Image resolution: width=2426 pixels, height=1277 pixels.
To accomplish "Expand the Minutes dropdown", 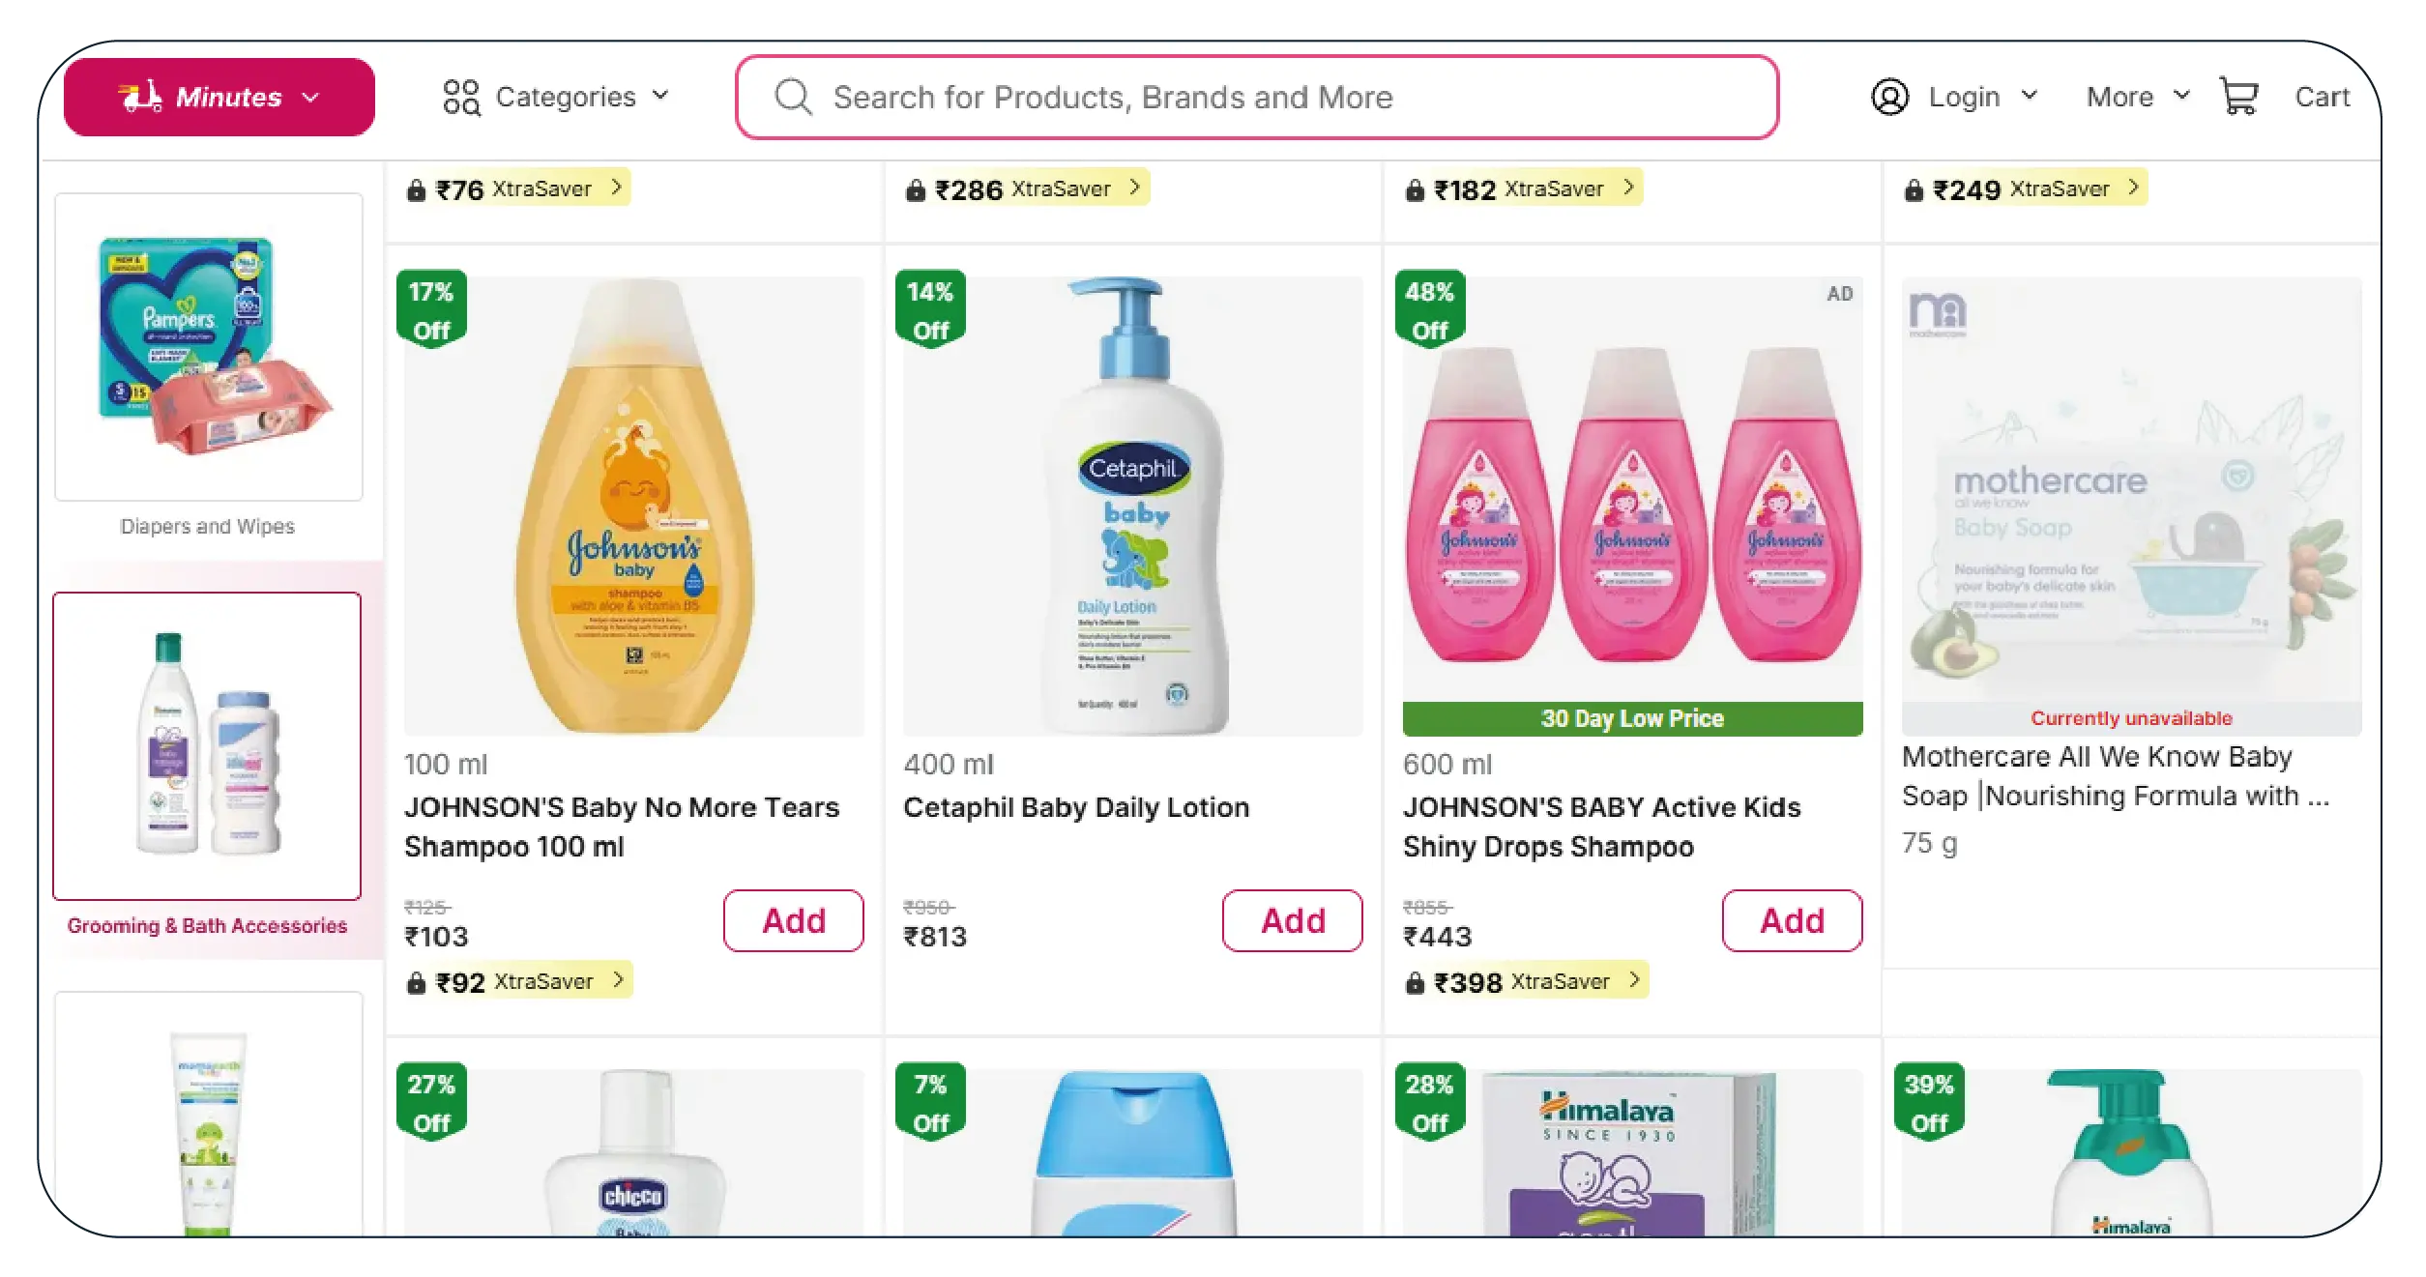I will point(310,97).
